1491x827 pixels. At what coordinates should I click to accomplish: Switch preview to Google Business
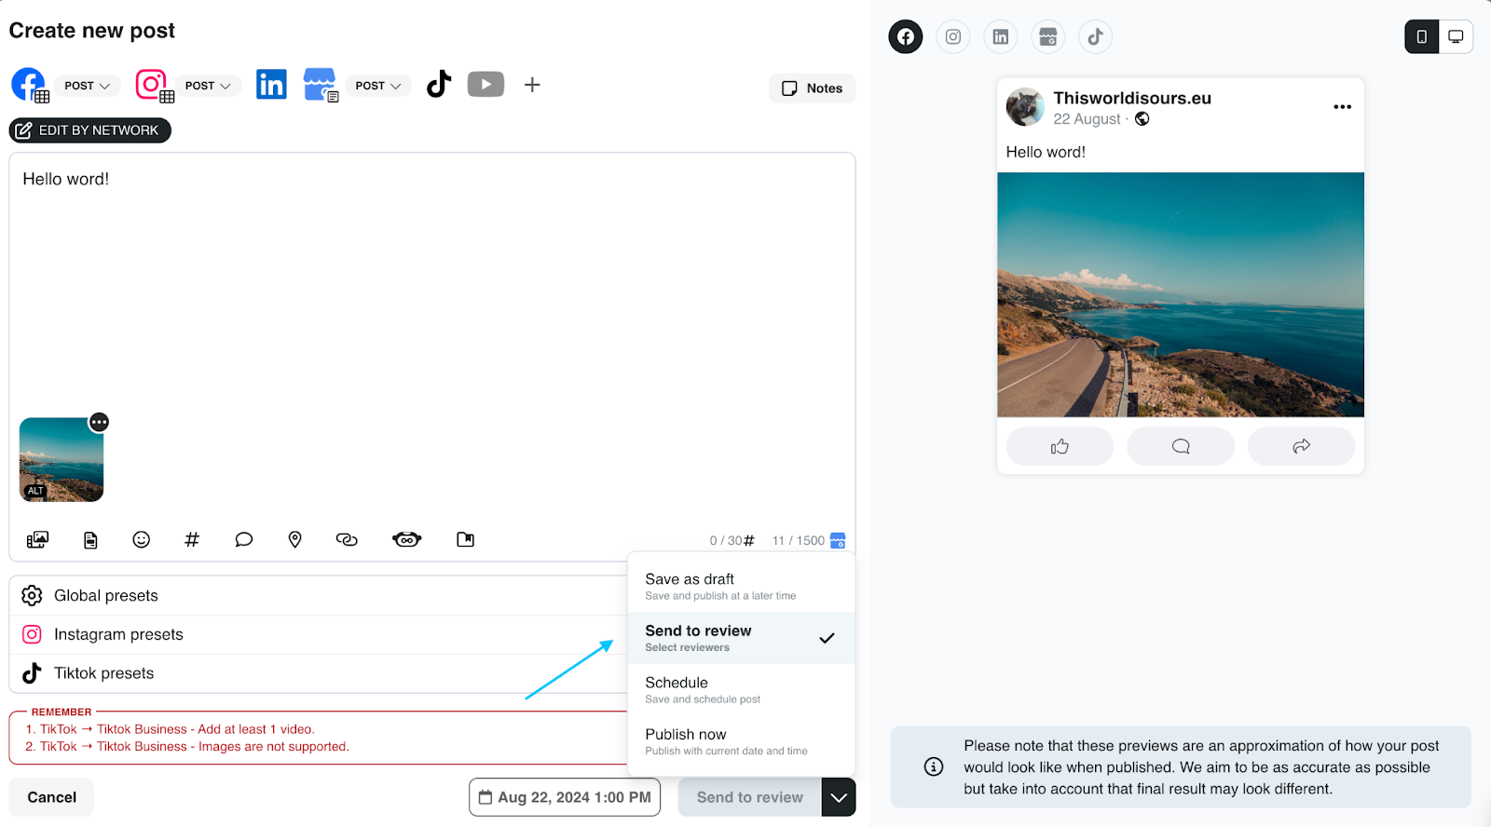1048,37
